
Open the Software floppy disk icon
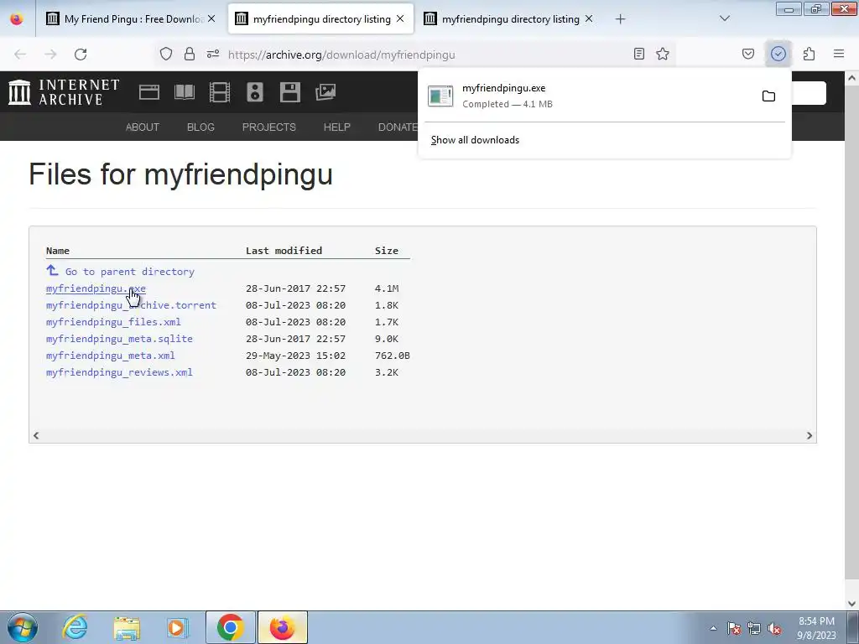[x=289, y=92]
